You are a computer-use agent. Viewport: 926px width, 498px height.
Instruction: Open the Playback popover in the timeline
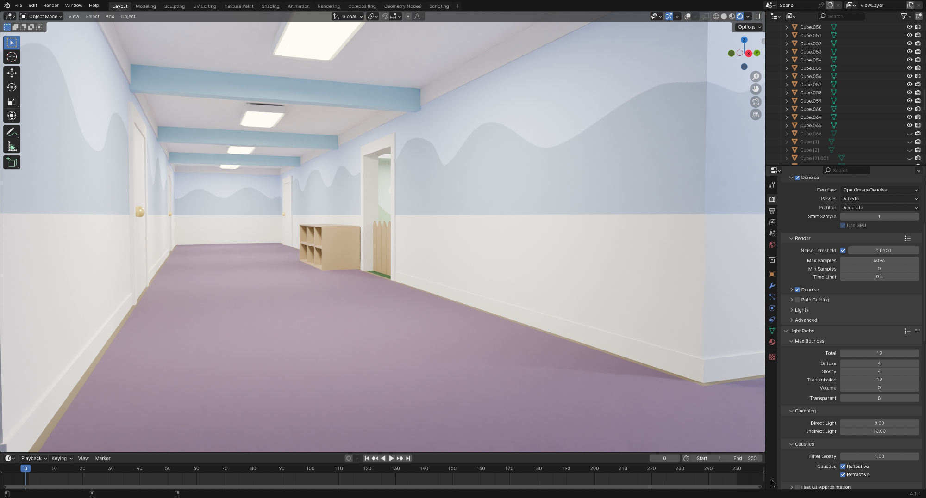tap(33, 459)
